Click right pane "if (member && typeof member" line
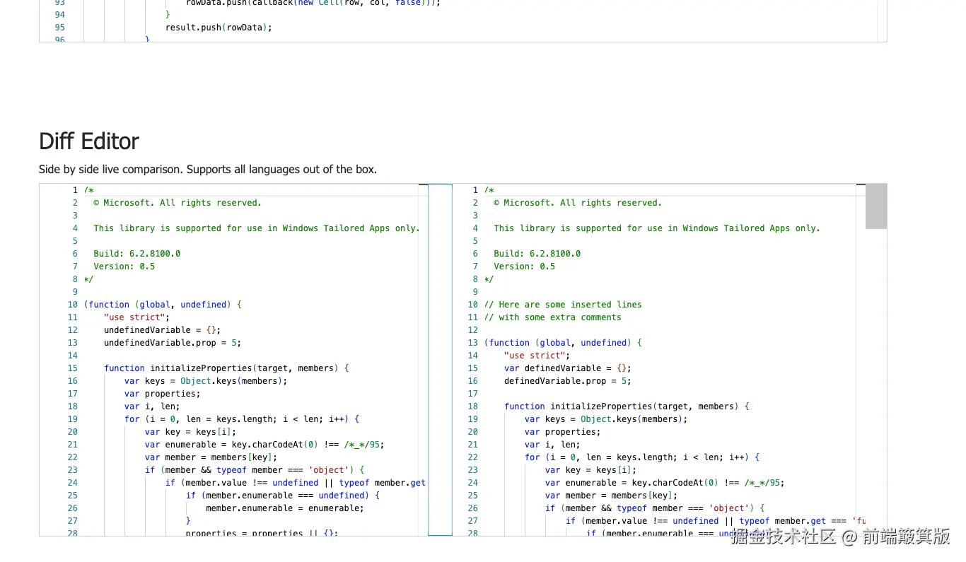966x562 pixels. tap(655, 508)
